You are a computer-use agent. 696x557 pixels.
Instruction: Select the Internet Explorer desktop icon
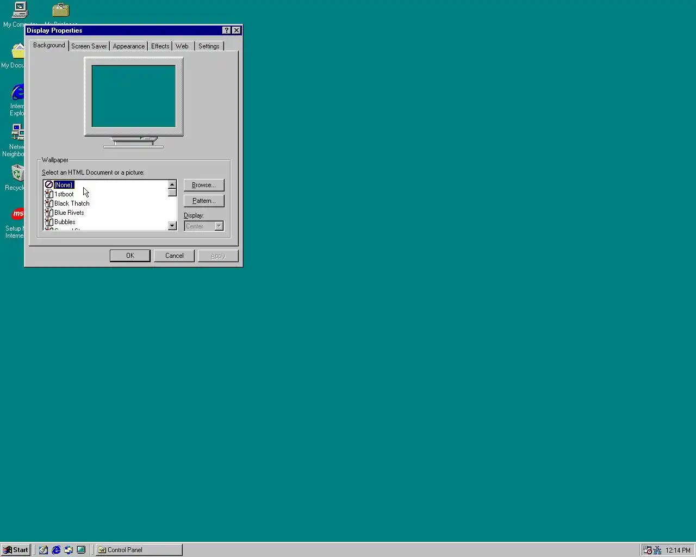click(x=18, y=92)
